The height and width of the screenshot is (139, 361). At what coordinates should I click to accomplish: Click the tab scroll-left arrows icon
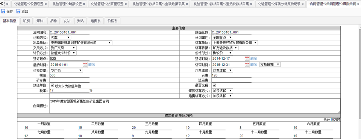[2, 4]
